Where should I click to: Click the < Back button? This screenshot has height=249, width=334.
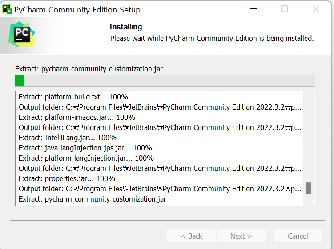(192, 236)
